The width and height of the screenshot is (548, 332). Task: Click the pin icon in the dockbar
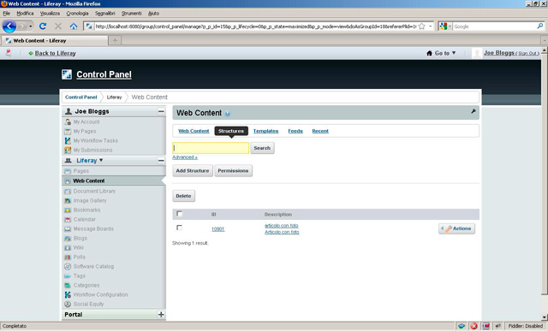coord(9,53)
